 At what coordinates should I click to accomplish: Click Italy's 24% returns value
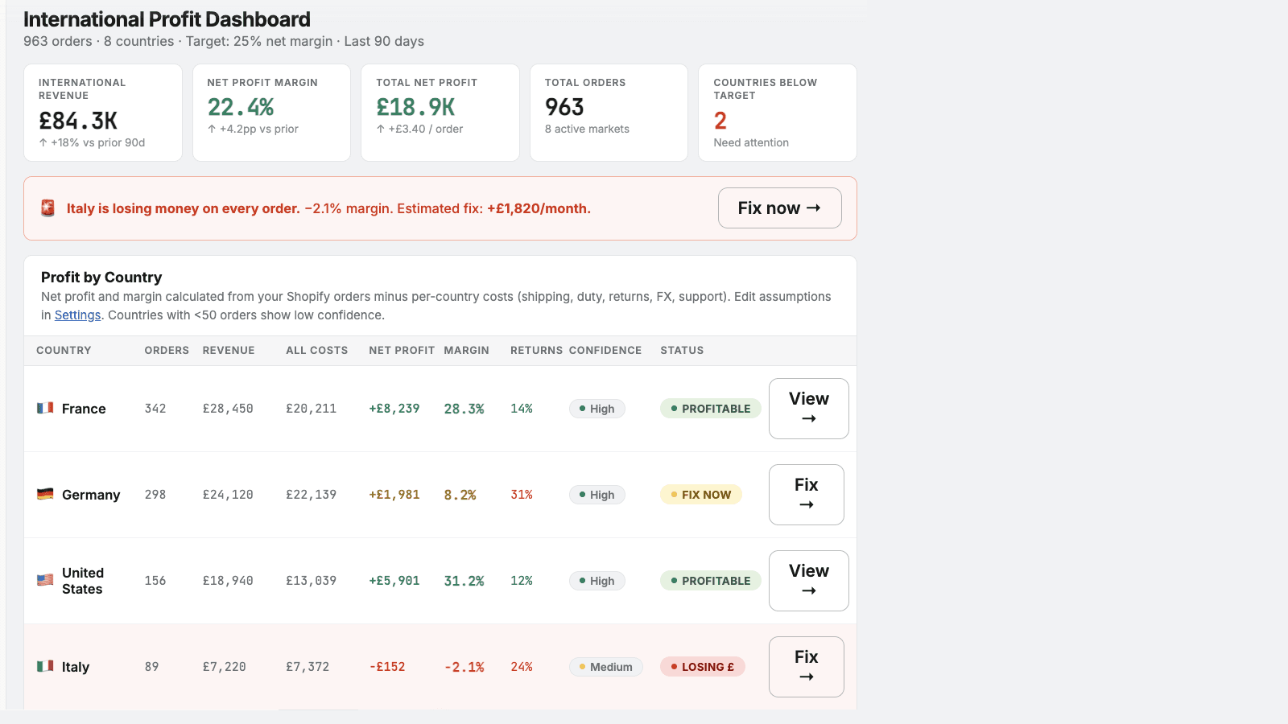click(x=522, y=667)
